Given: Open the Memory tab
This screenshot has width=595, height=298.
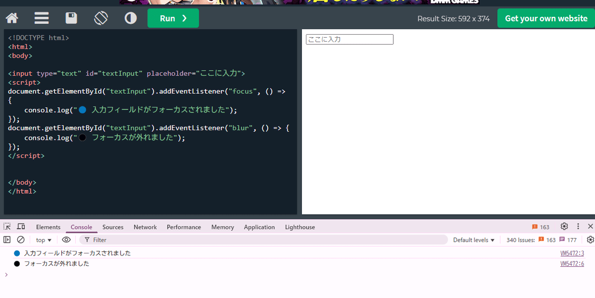Looking at the screenshot, I should tap(223, 227).
